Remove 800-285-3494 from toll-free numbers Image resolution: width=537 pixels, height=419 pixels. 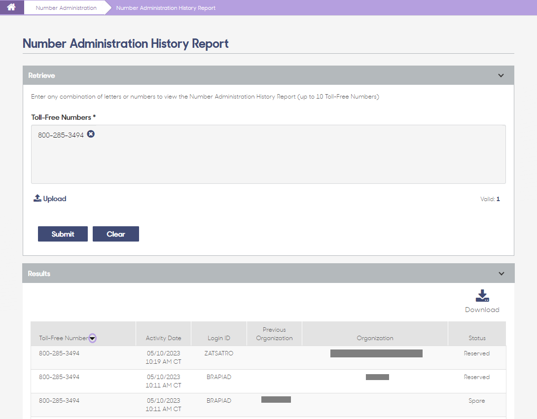pos(91,134)
